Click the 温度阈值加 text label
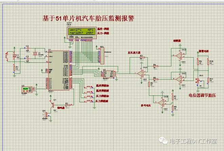Image resolution: width=224 pixels, height=151 pixels. 102,86
